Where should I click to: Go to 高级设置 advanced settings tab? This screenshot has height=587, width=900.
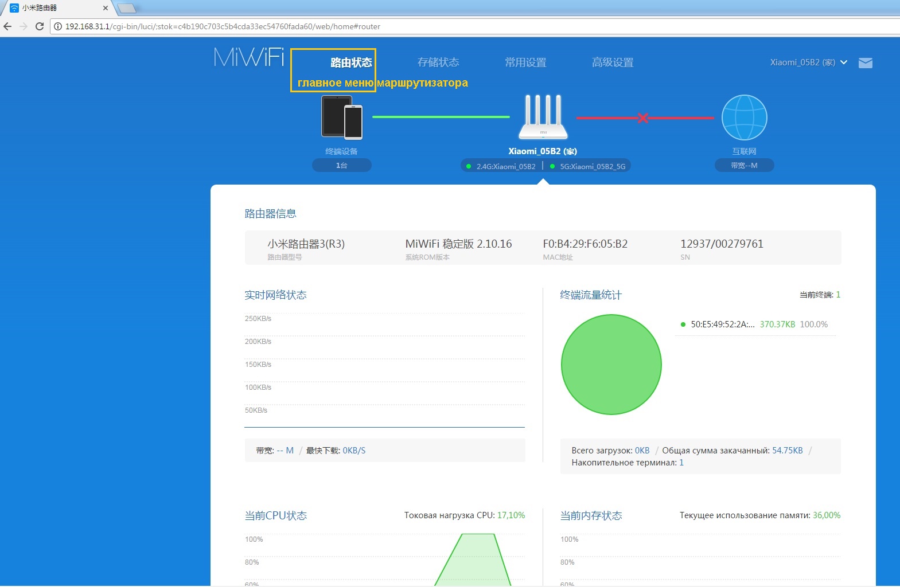613,62
